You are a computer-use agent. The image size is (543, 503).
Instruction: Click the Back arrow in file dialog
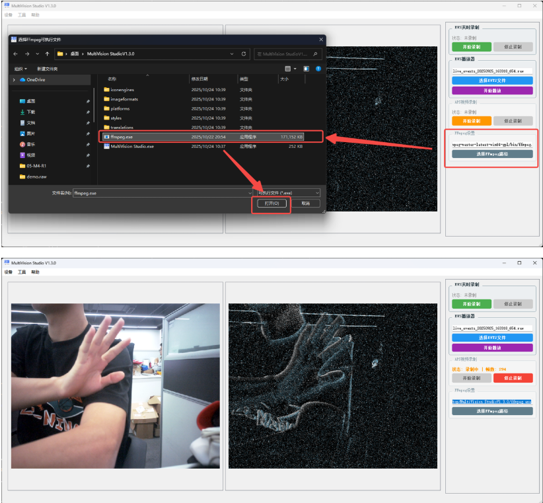(17, 54)
